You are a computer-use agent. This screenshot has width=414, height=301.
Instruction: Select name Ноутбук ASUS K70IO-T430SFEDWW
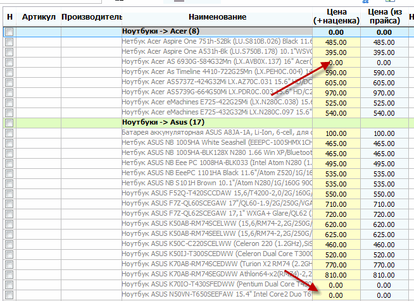coord(179,284)
